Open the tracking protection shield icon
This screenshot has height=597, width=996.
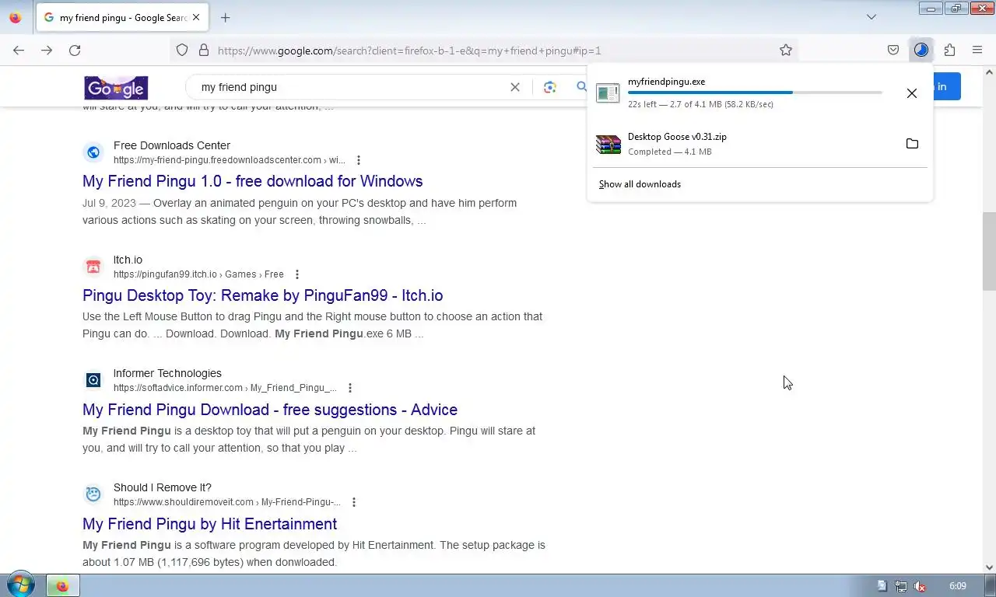(x=182, y=51)
